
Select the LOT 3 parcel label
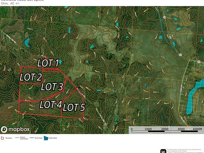[x=52, y=87]
